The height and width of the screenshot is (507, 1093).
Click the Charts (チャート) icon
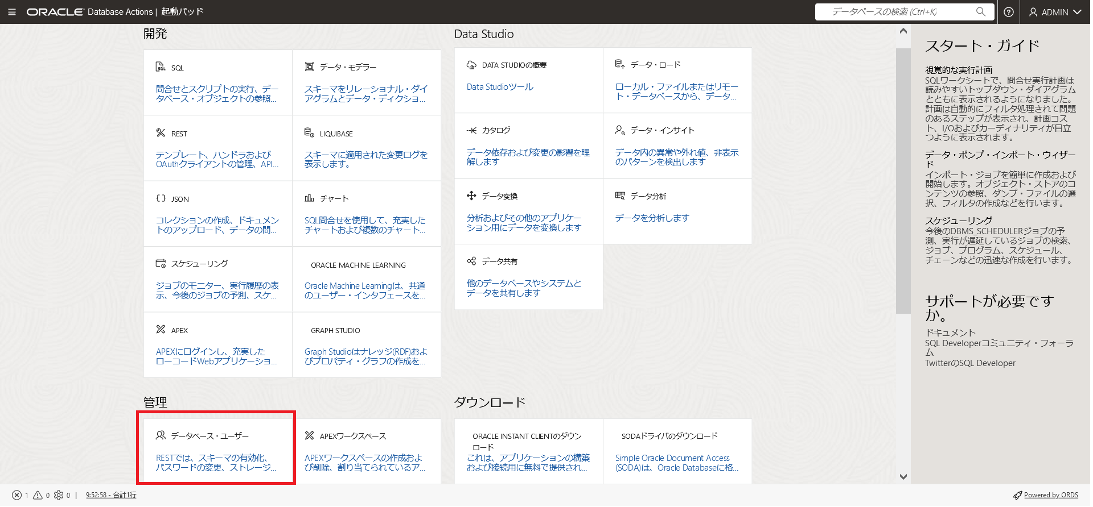point(309,198)
